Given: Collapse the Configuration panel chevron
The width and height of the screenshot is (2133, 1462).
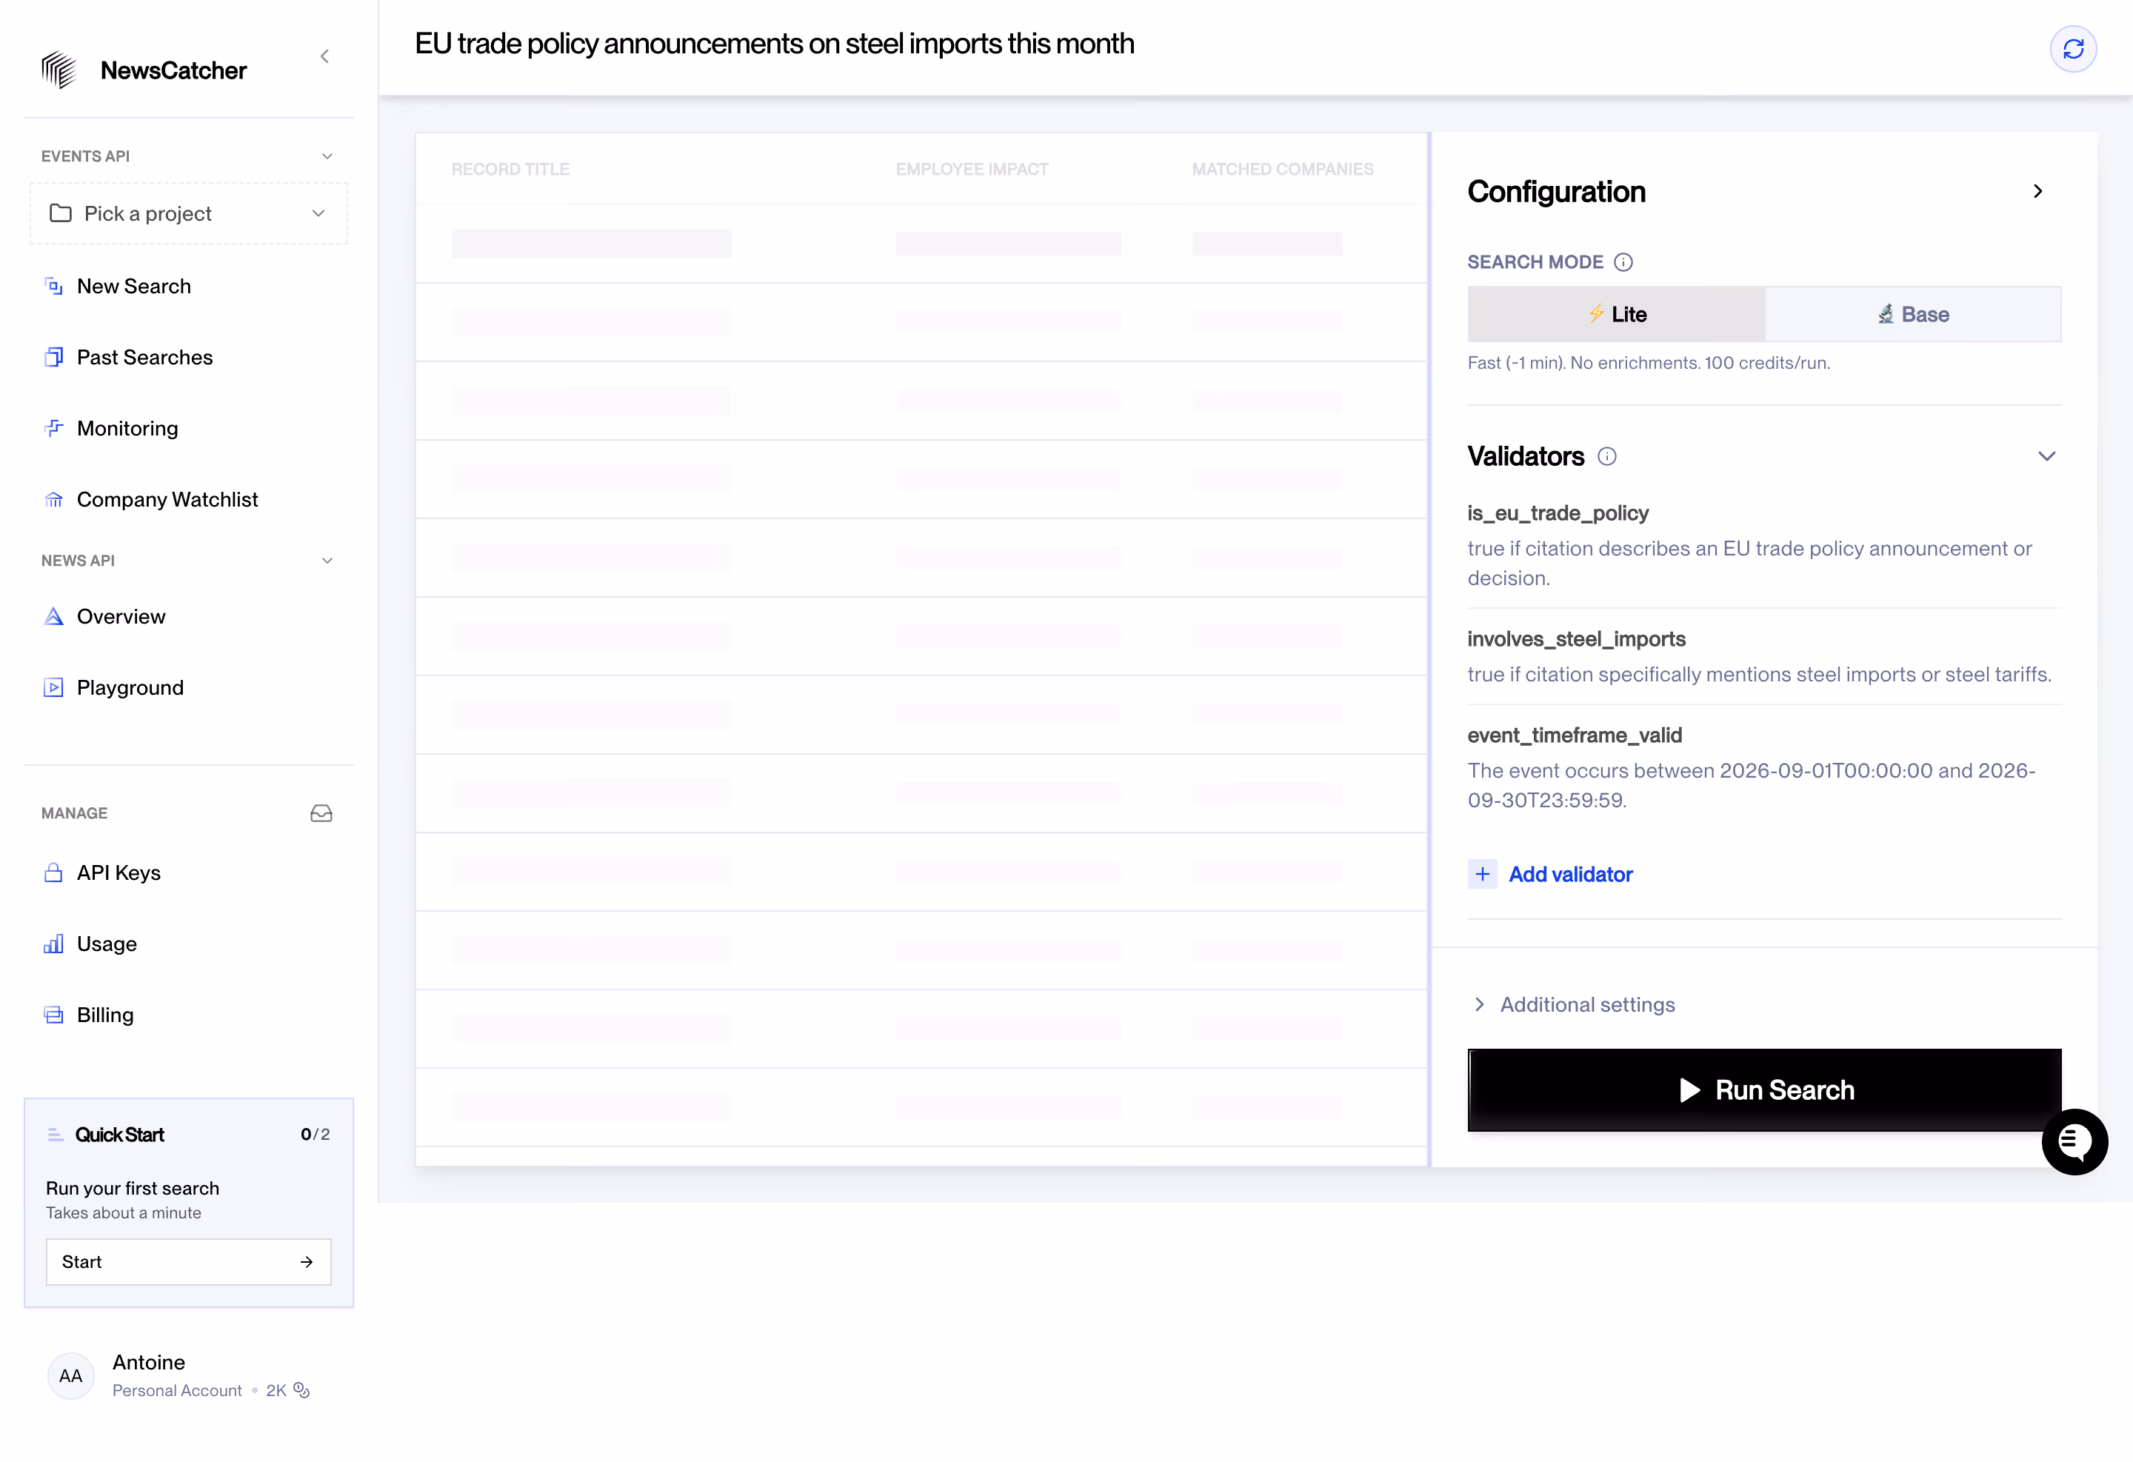Looking at the screenshot, I should (x=2037, y=191).
